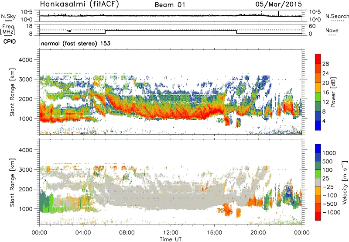This screenshot has height=242, width=349.
Task: Click the '08:00' time axis tick
Action: coord(127,233)
